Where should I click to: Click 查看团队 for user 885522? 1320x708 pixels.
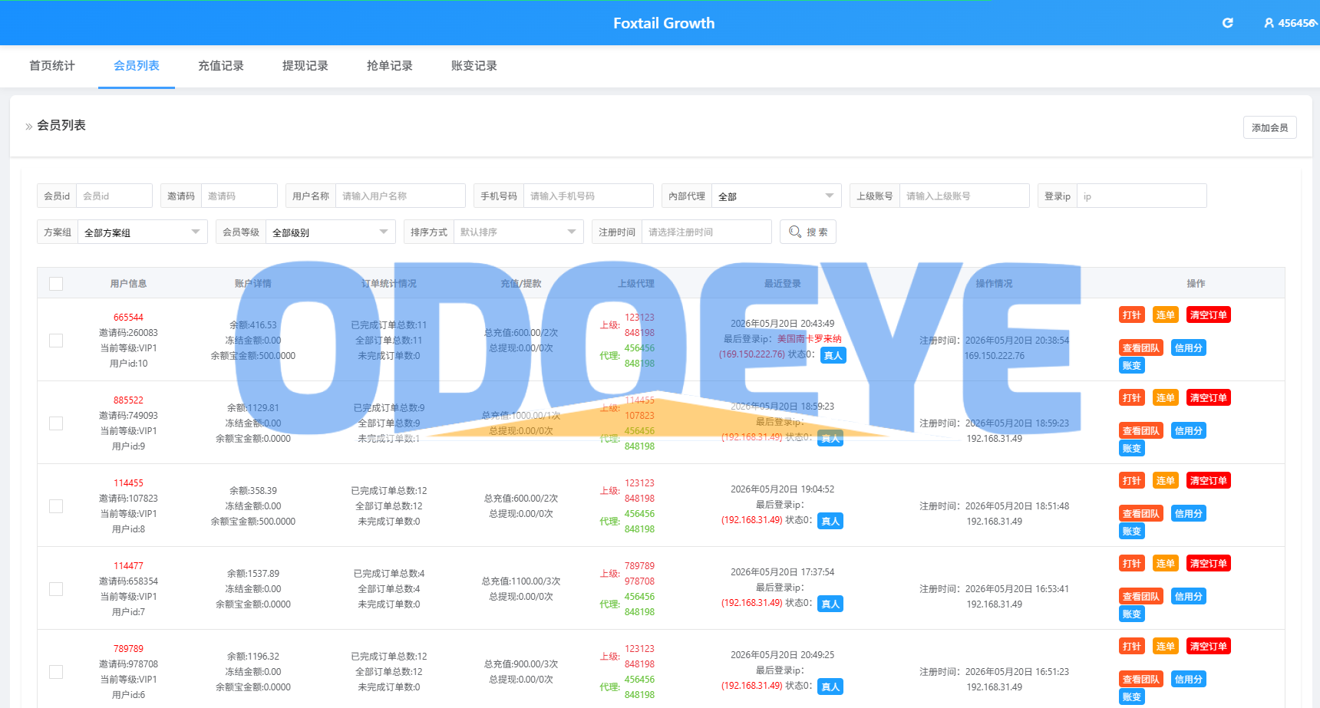pos(1140,431)
